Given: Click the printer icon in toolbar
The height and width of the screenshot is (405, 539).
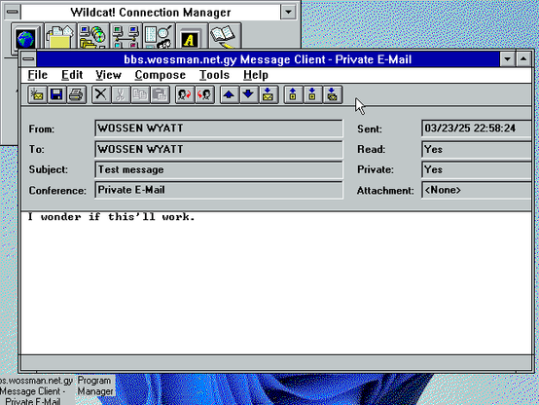Looking at the screenshot, I should pos(76,94).
